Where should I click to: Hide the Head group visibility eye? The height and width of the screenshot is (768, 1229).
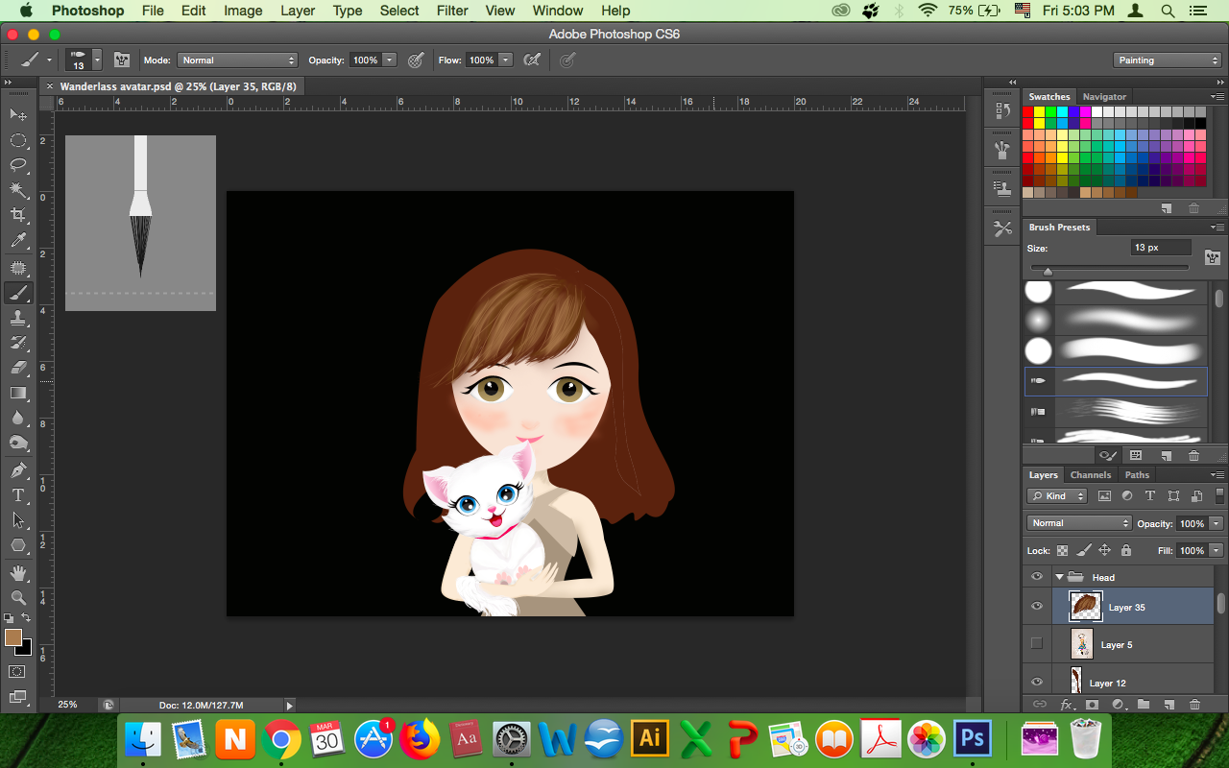click(x=1036, y=577)
